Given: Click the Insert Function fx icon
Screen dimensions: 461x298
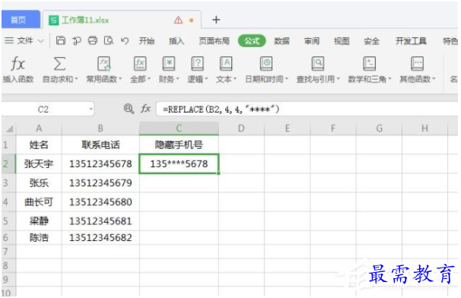Looking at the screenshot, I should [17, 64].
